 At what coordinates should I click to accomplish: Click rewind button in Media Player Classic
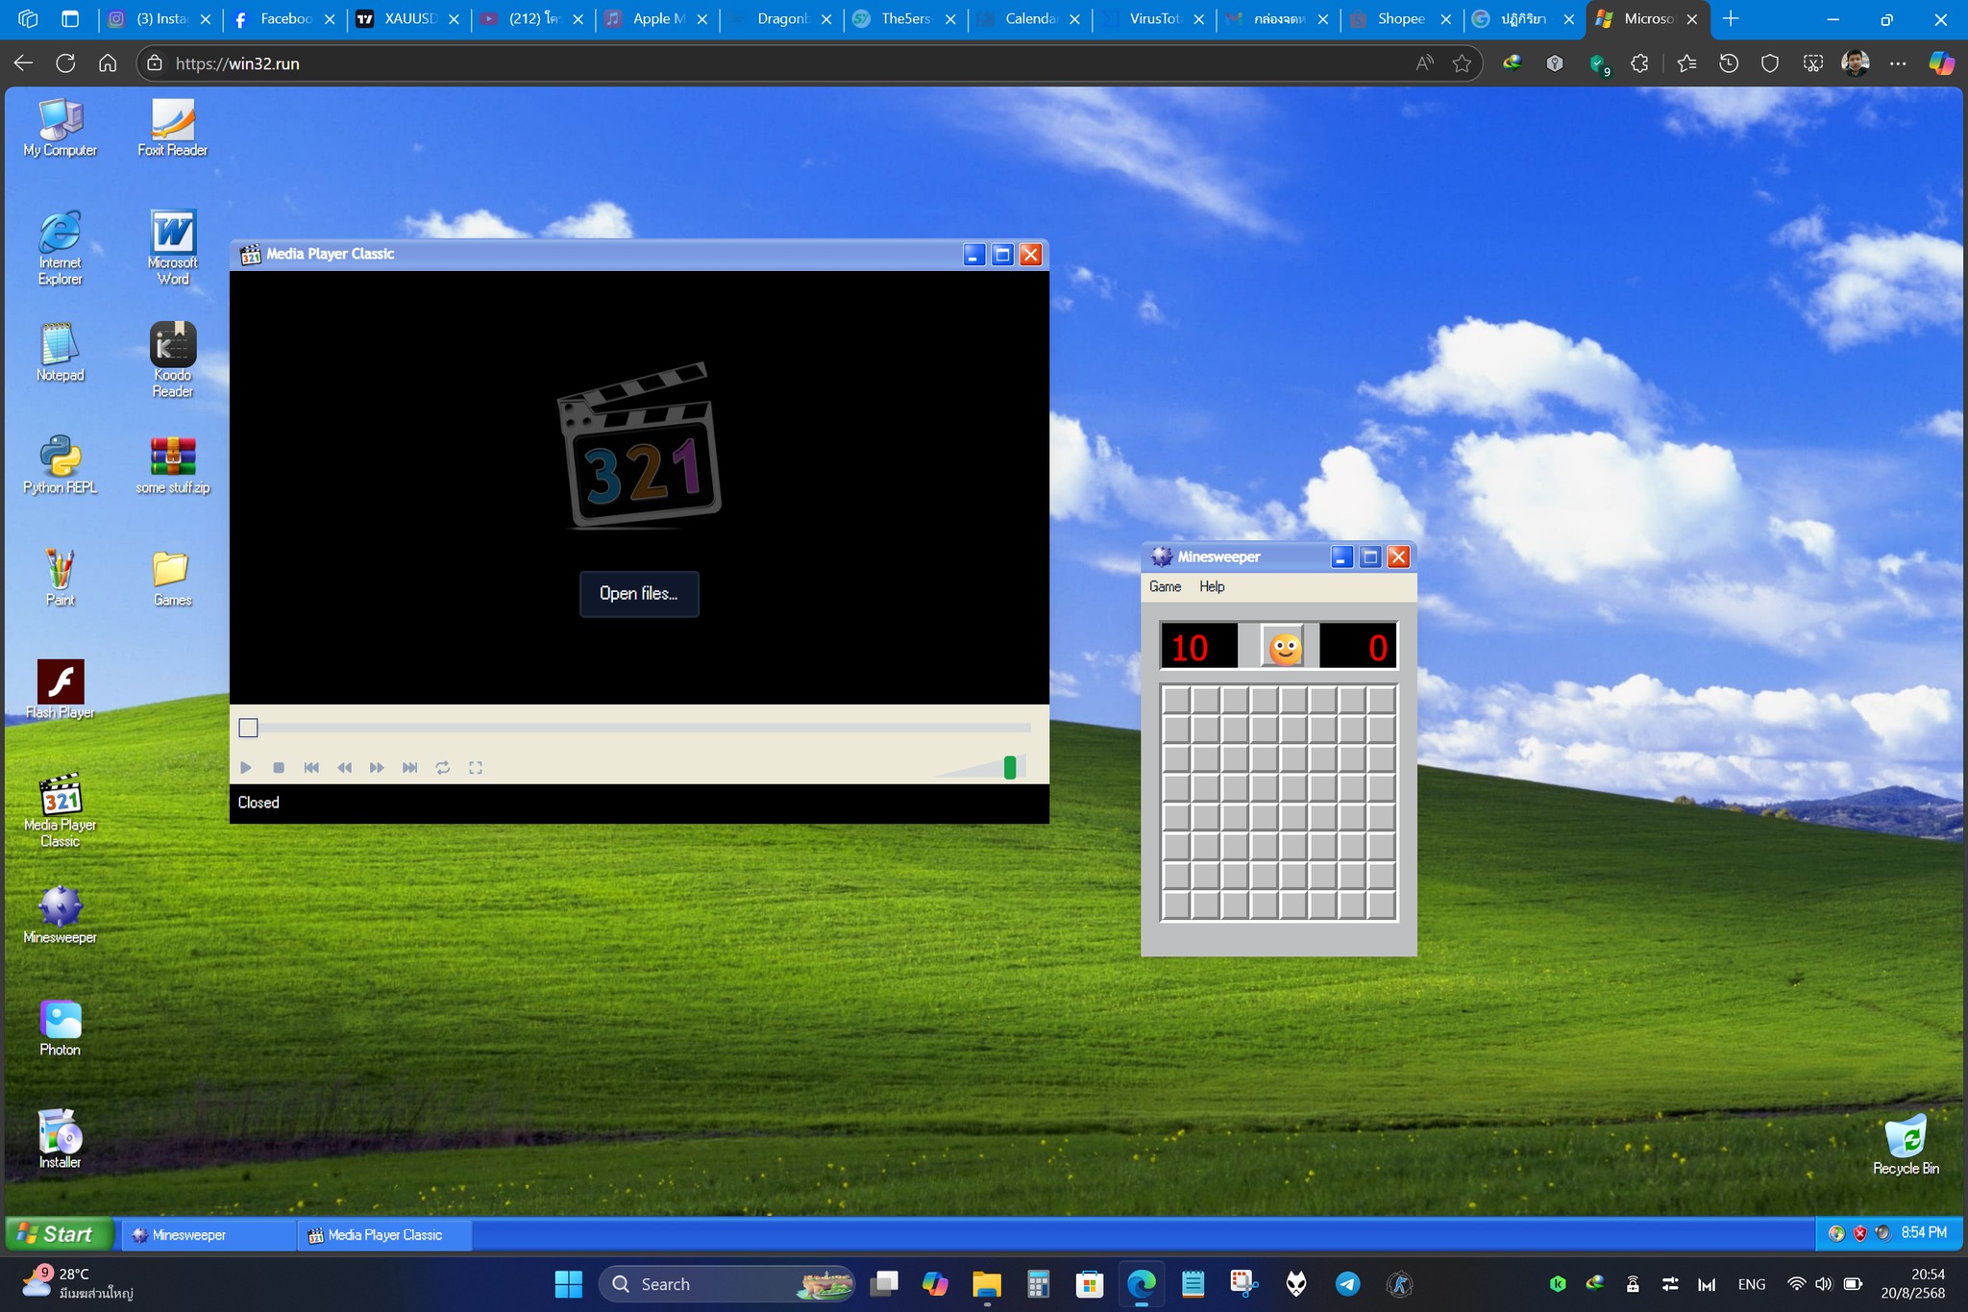click(x=344, y=768)
